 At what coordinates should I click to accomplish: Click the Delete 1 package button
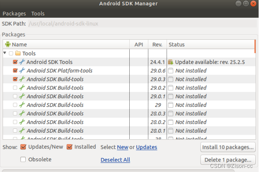(x=228, y=160)
